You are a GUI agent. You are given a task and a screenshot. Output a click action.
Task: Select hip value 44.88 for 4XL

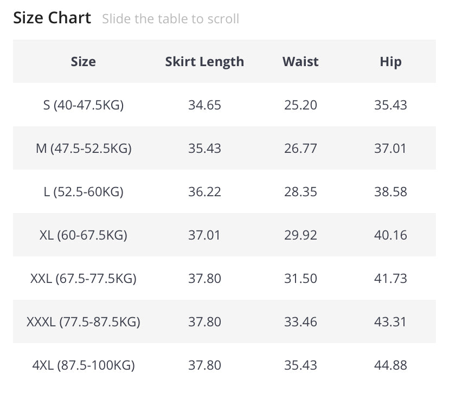click(390, 365)
